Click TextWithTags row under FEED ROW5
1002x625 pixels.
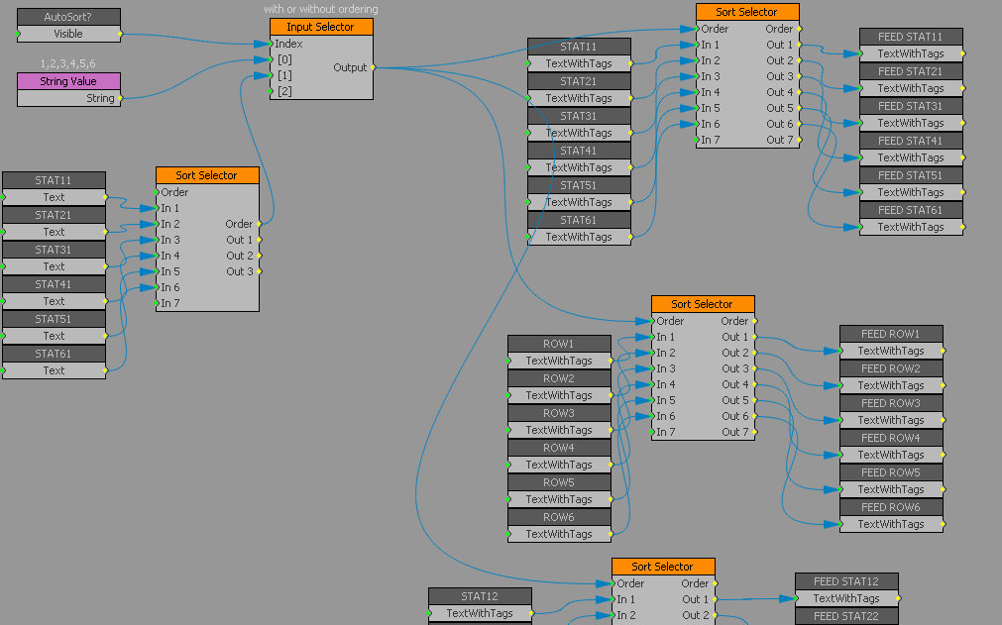pos(891,489)
